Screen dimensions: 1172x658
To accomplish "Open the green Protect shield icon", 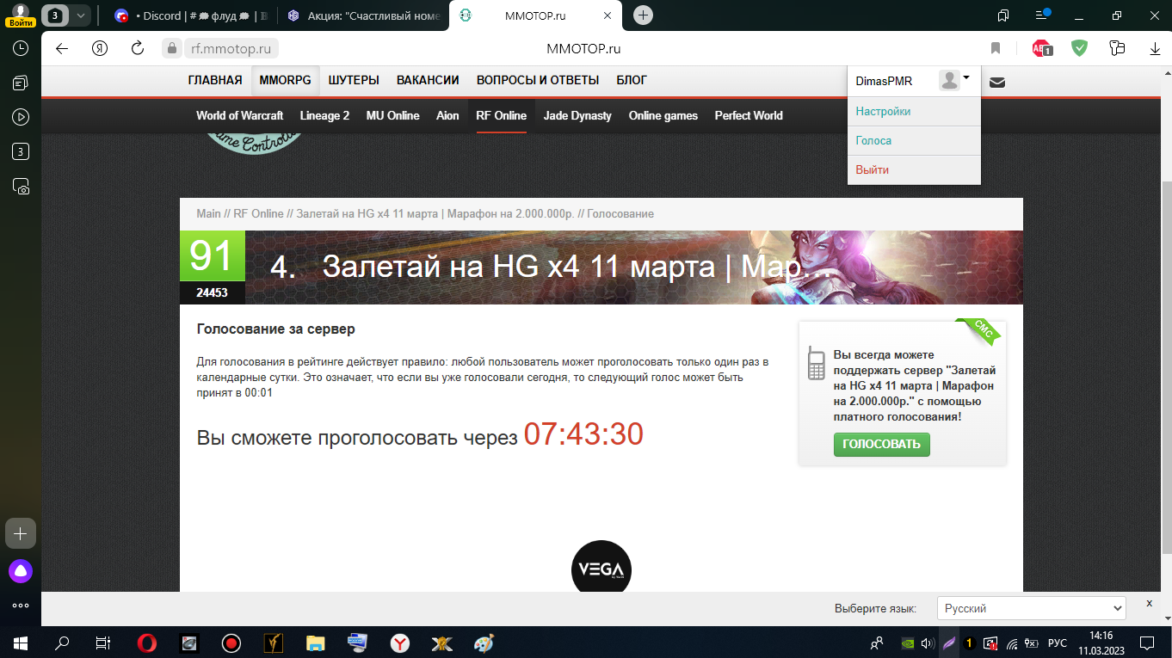I will (1079, 48).
